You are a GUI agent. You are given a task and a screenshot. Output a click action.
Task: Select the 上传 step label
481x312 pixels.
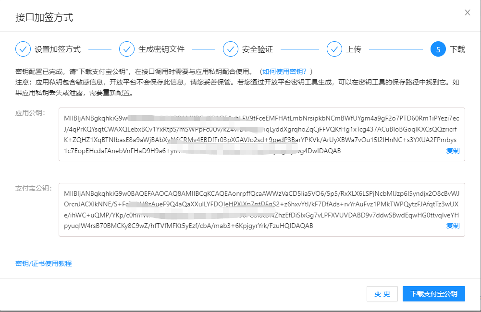pos(354,49)
